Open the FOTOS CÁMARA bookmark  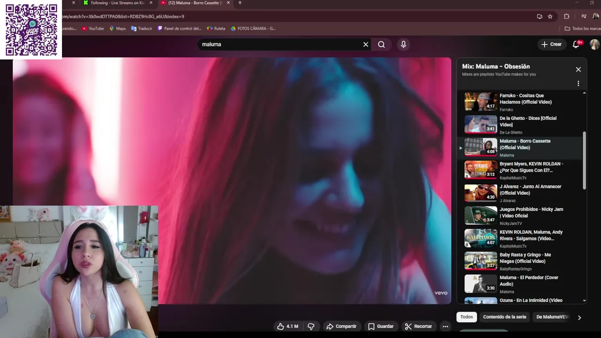[x=253, y=29]
